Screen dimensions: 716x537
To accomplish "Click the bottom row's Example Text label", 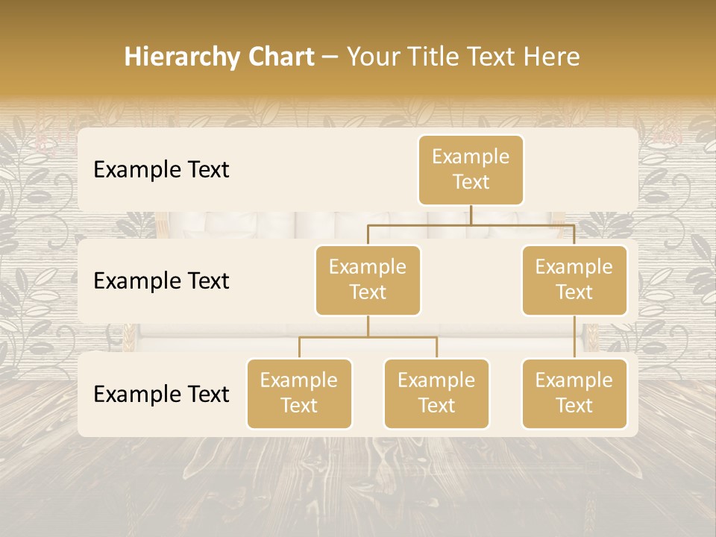I will [161, 394].
